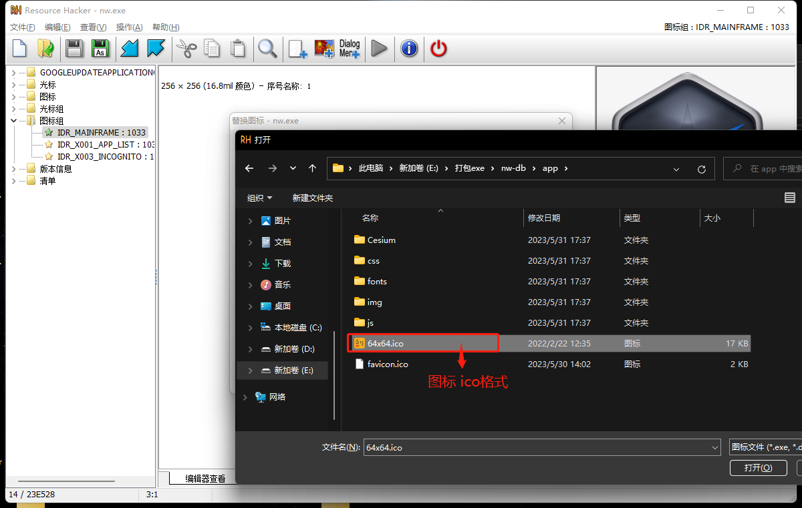
Task: Open the file type filter dropdown
Action: (x=765, y=447)
